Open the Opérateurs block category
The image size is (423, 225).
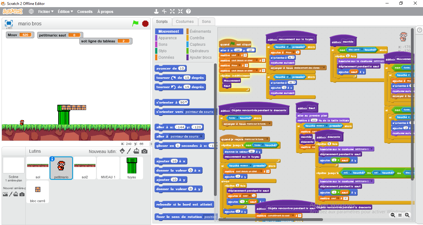pyautogui.click(x=199, y=51)
